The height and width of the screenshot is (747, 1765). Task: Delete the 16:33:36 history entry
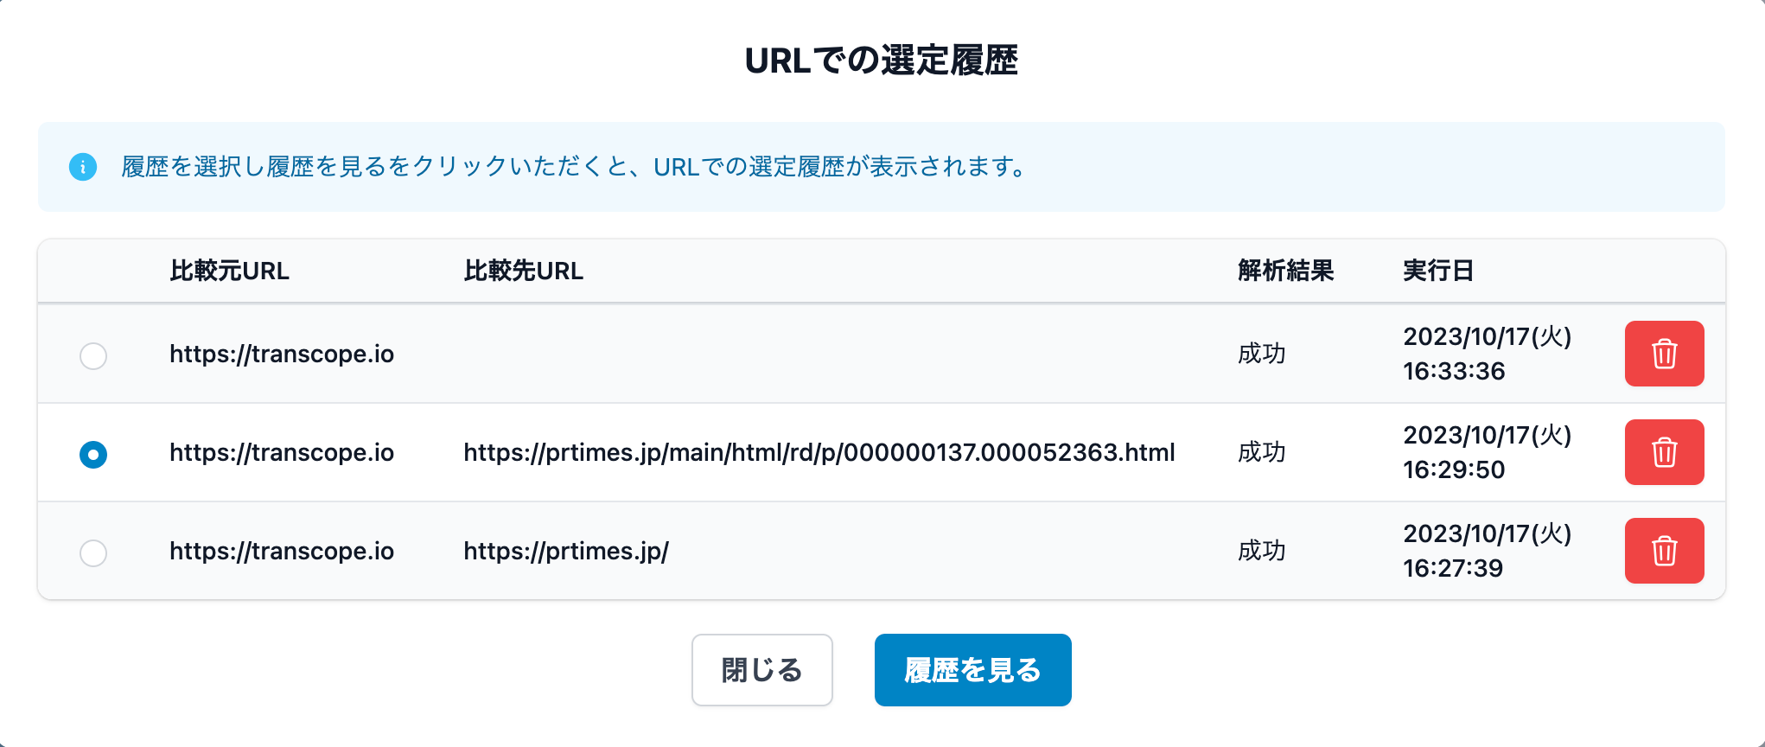(1664, 354)
